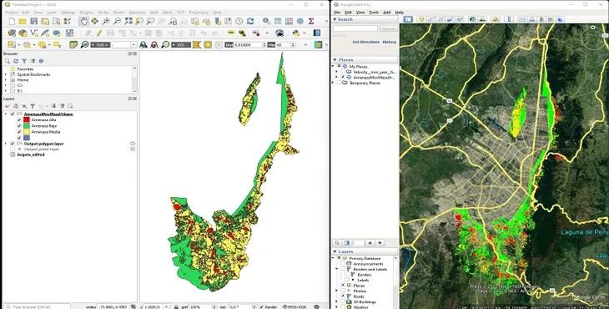The width and height of the screenshot is (609, 309).
Task: Collapse the Layers panel in Google Earth
Action: [335, 252]
